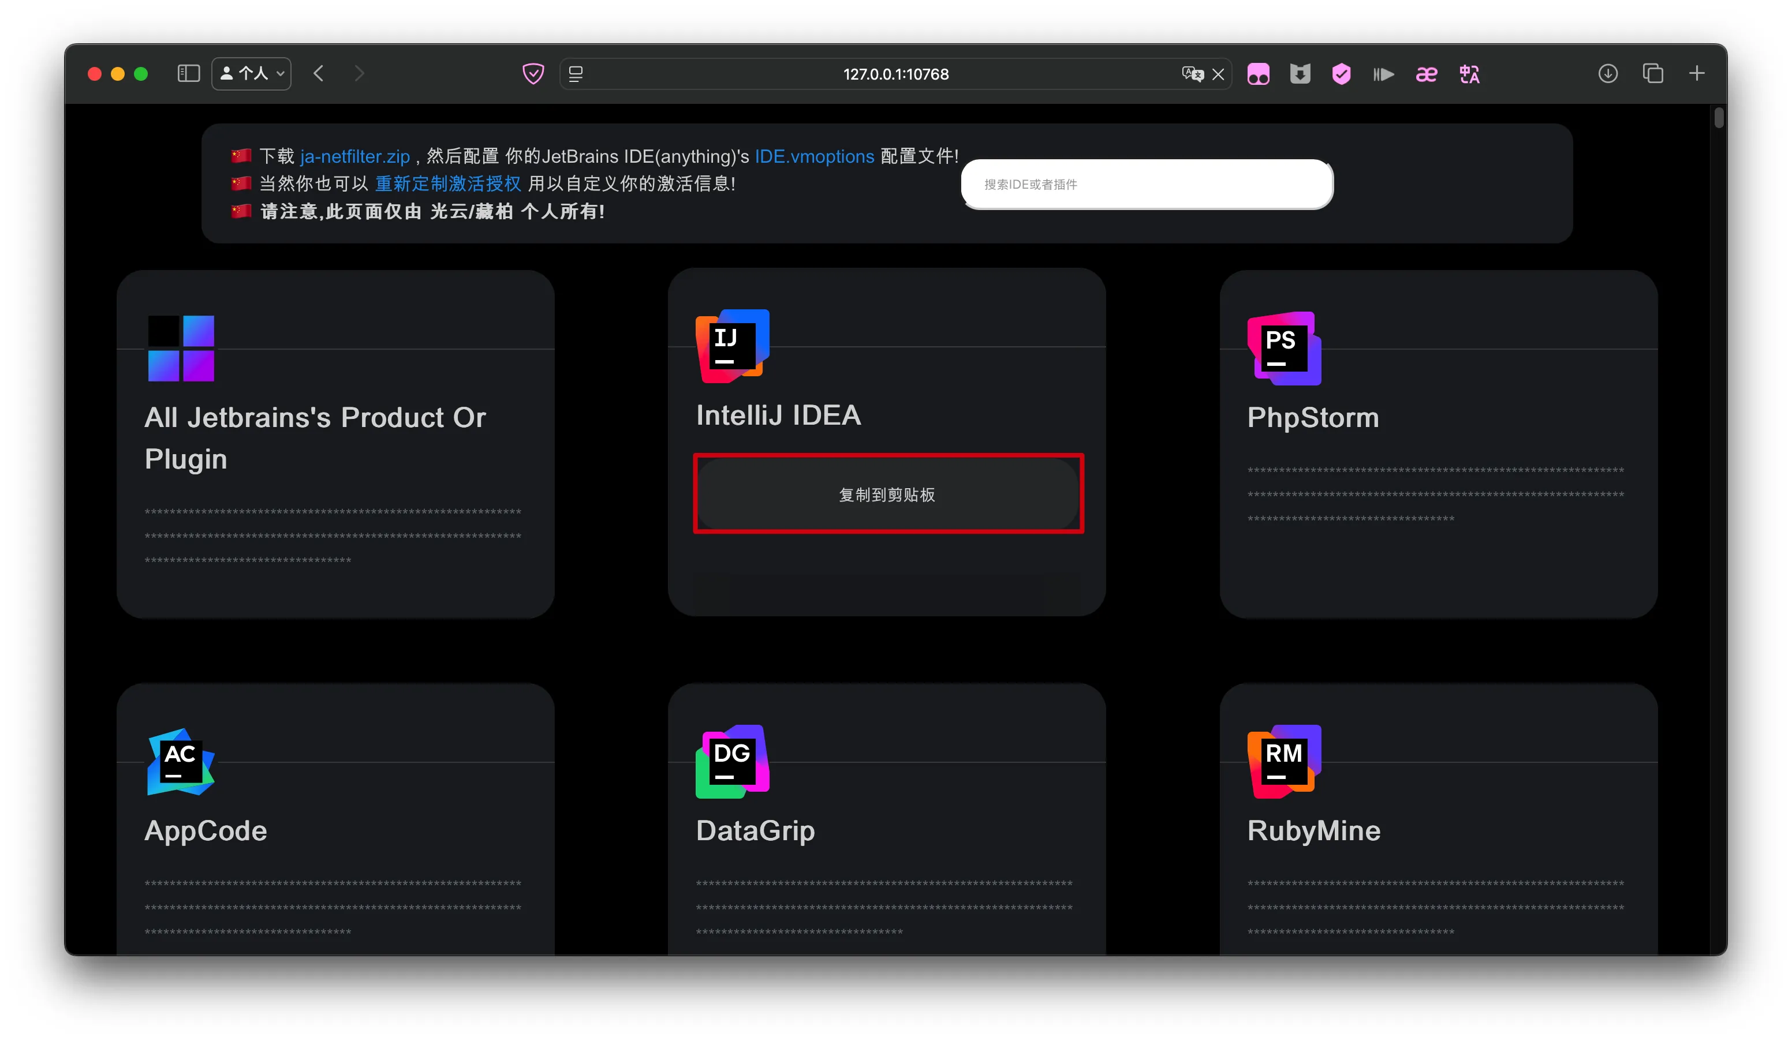Open the translate extension icon in toolbar
1792x1041 pixels.
1469,74
